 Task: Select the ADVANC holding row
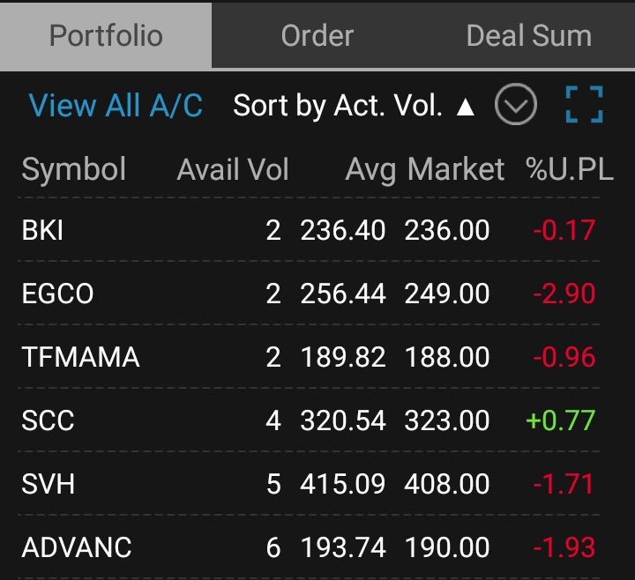(309, 547)
